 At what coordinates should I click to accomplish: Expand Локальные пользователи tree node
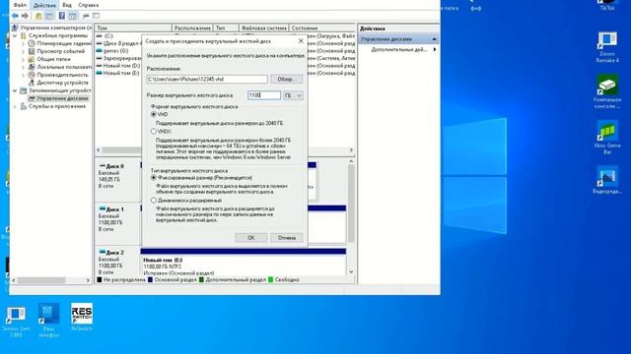coord(23,67)
